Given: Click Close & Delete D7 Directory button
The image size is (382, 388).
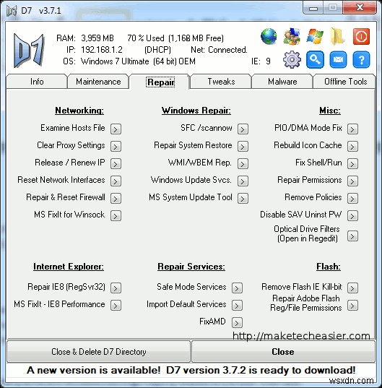Looking at the screenshot, I should click(99, 352).
